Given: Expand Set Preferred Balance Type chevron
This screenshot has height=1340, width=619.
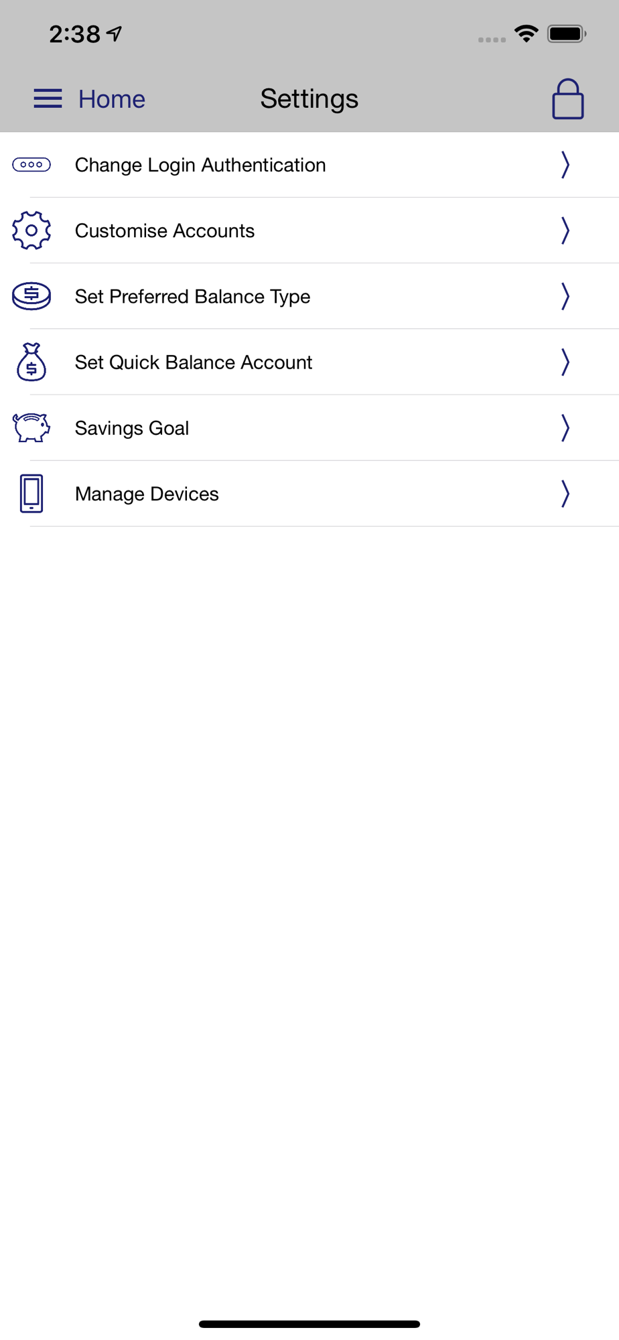Looking at the screenshot, I should point(565,296).
